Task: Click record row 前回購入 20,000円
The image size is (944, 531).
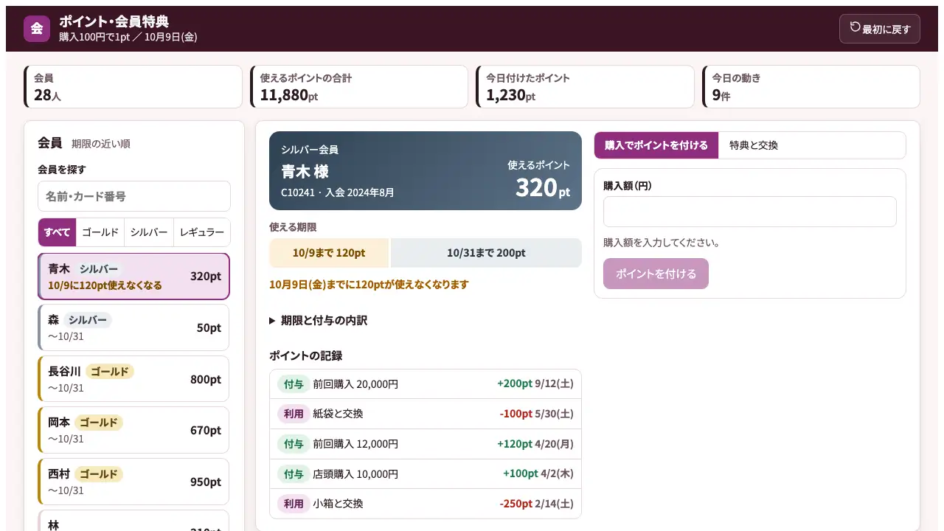Action: click(x=426, y=384)
